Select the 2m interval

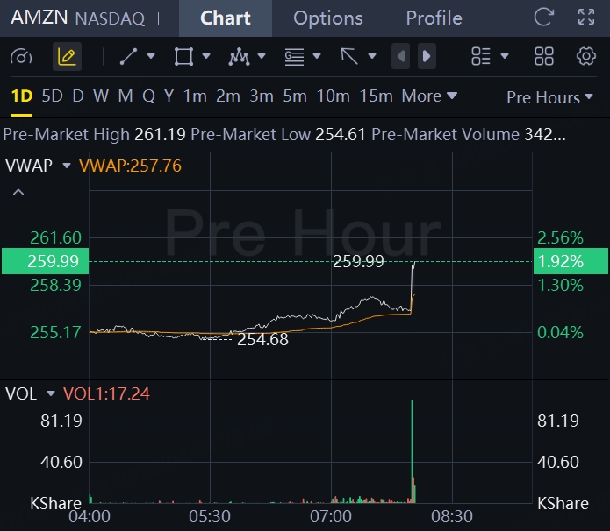228,96
